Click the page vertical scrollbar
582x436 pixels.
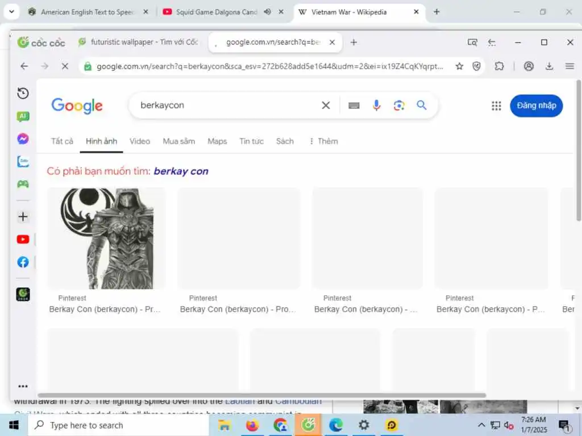(x=579, y=150)
